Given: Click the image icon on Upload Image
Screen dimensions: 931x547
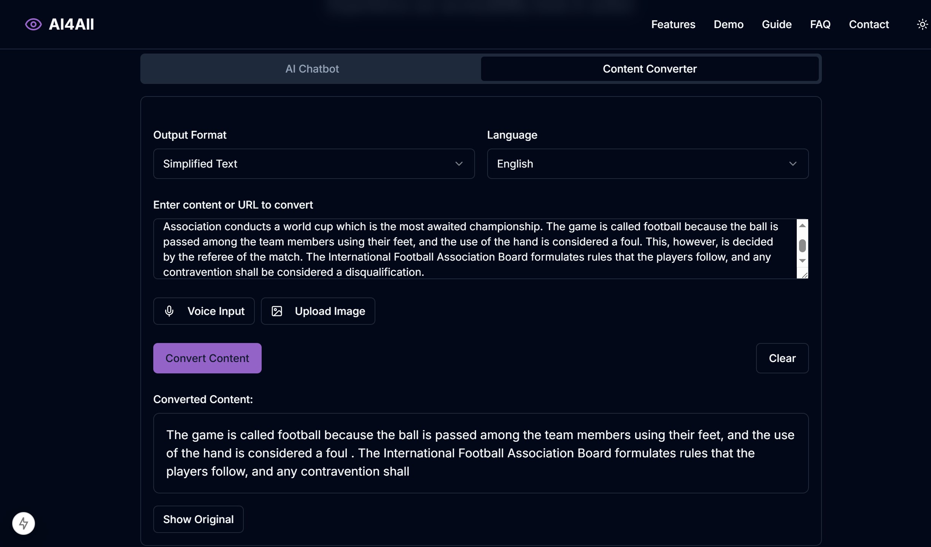Looking at the screenshot, I should (x=277, y=311).
